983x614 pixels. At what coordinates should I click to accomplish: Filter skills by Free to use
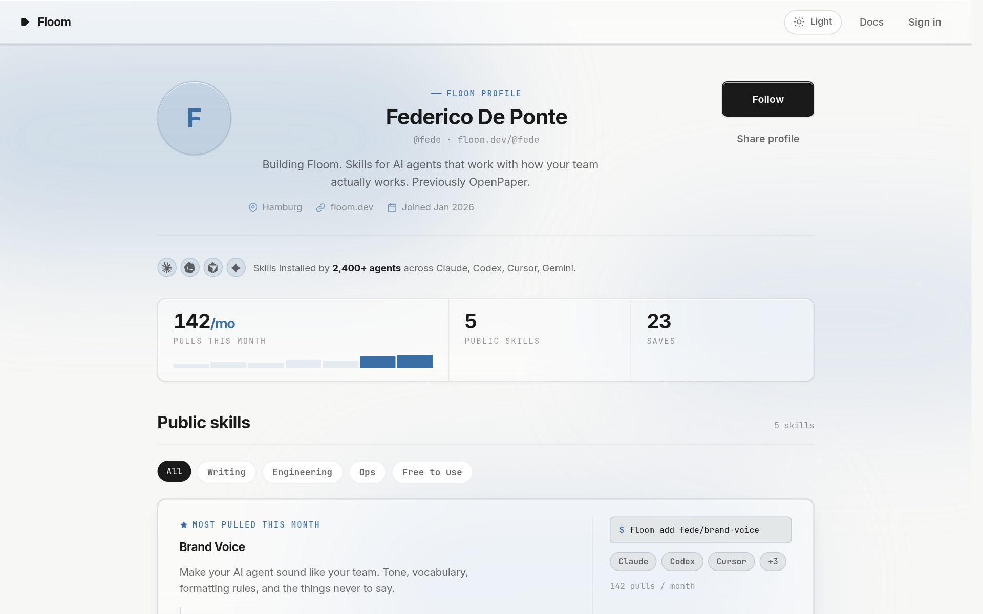click(432, 472)
